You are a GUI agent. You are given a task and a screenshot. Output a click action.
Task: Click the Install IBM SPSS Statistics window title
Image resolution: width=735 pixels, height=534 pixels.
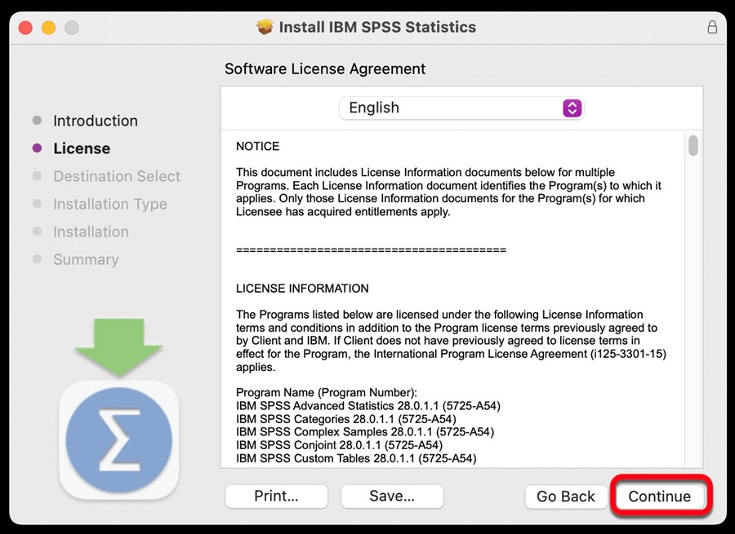pos(377,27)
